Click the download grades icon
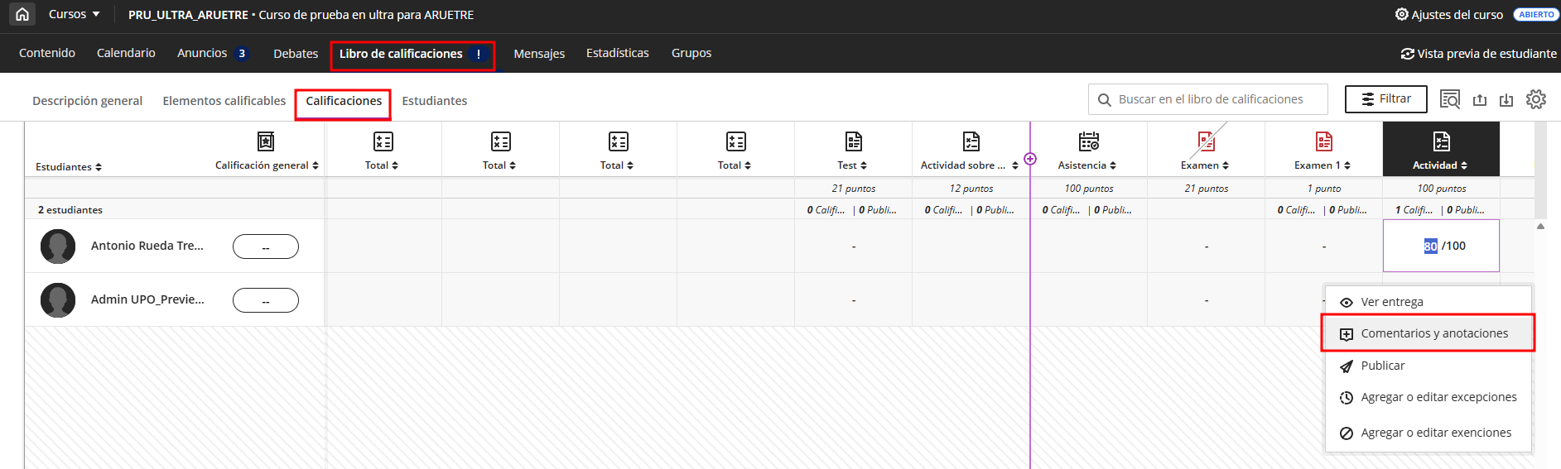Viewport: 1561px width, 469px height. click(1506, 100)
